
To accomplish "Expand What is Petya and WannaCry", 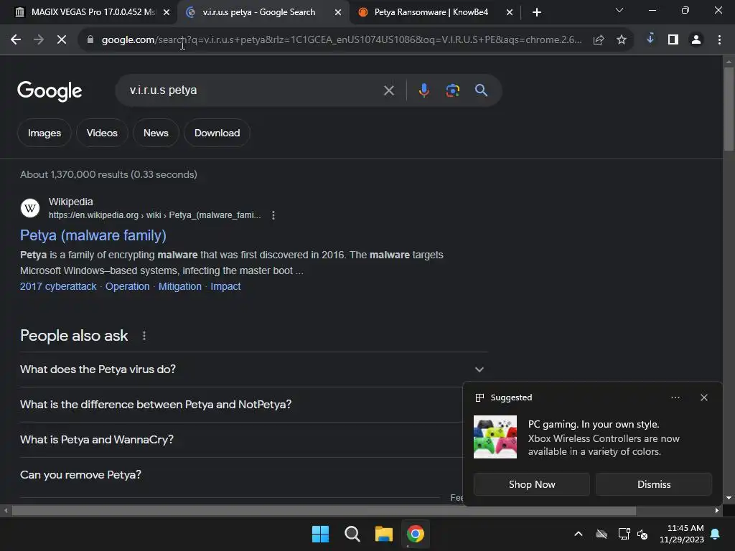I will [x=241, y=440].
